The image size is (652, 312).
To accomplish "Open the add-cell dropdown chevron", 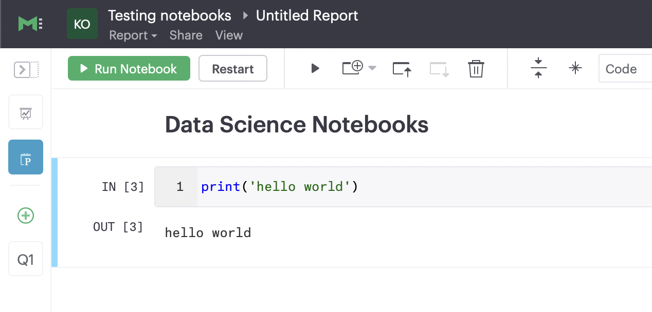I will coord(372,68).
